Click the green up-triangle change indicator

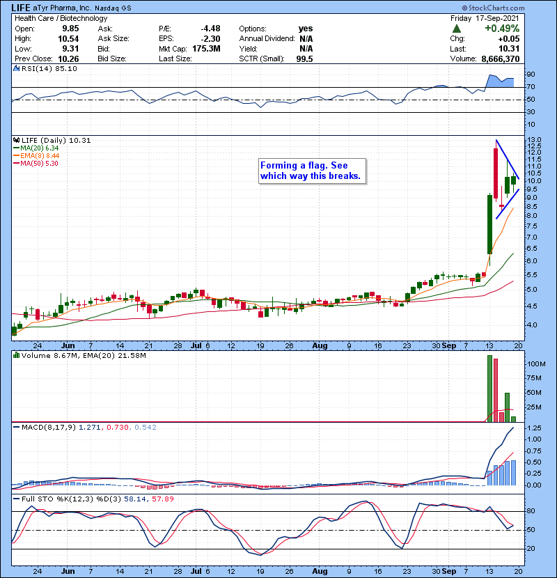click(456, 29)
